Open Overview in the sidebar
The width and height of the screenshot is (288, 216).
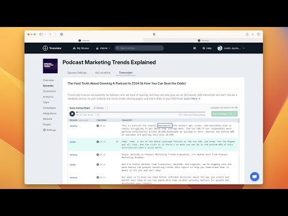[48, 80]
